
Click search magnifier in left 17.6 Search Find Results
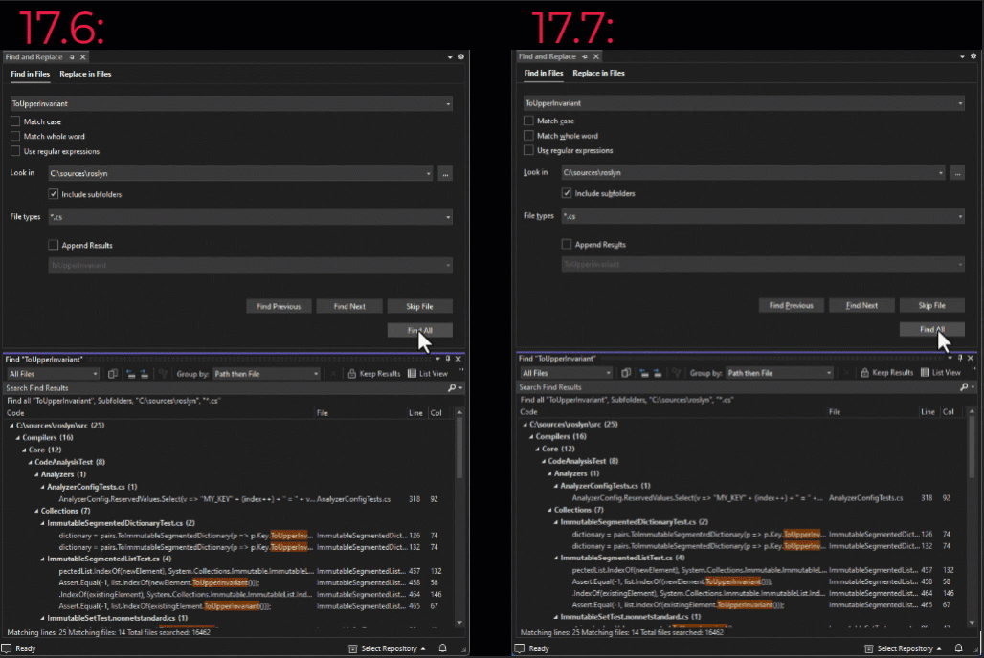[453, 388]
